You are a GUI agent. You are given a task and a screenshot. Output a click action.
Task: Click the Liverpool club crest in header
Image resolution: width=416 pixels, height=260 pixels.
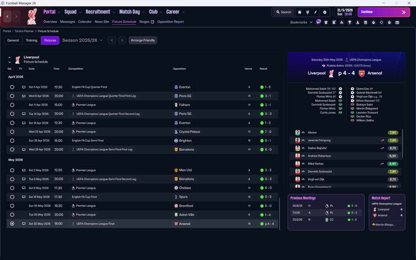(x=32, y=16)
